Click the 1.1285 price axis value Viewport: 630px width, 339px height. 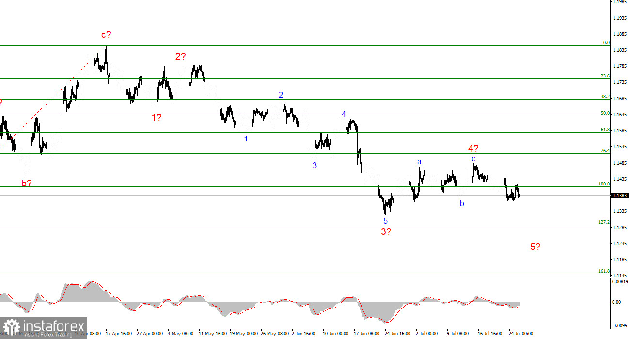click(x=620, y=227)
